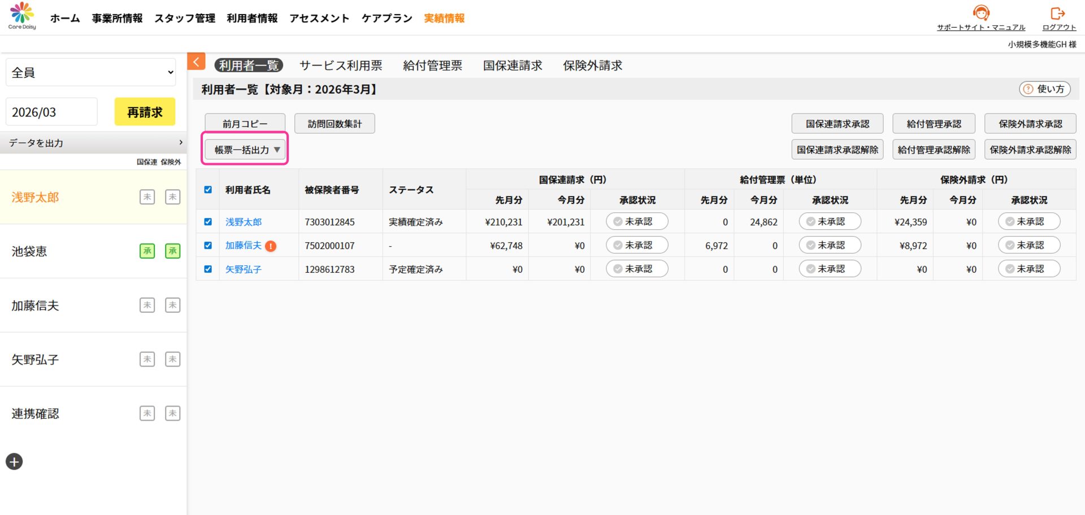Viewport: 1085px width, 515px height.
Task: Uncheck the 浅野太郎 row checkbox
Action: [208, 222]
